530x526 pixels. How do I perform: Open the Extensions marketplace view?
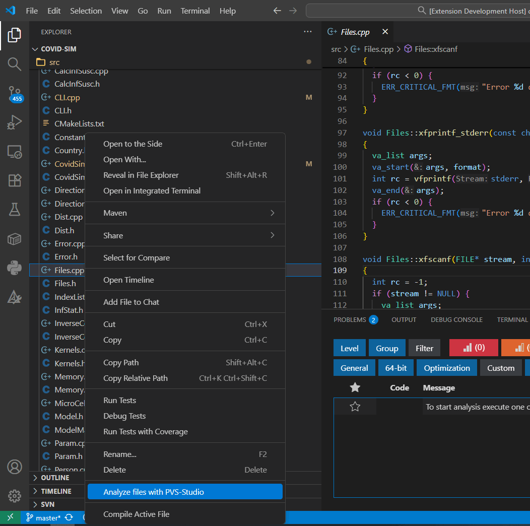(x=14, y=180)
